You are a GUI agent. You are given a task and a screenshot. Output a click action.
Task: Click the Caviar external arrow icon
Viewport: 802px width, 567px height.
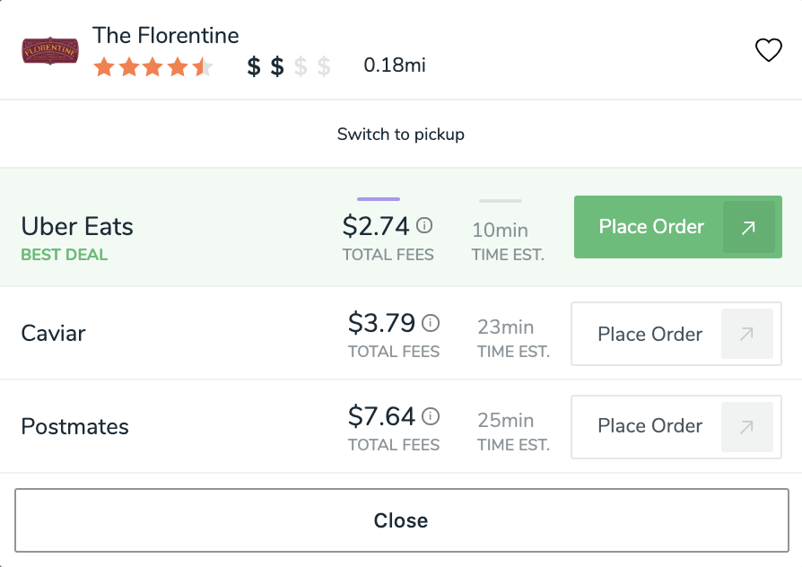click(746, 334)
